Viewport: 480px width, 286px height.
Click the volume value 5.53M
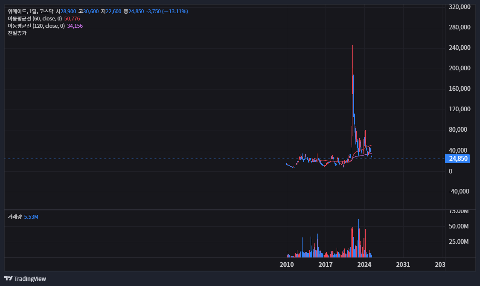coord(31,217)
